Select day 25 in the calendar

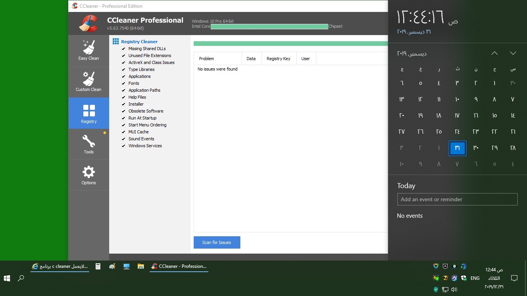[439, 132]
